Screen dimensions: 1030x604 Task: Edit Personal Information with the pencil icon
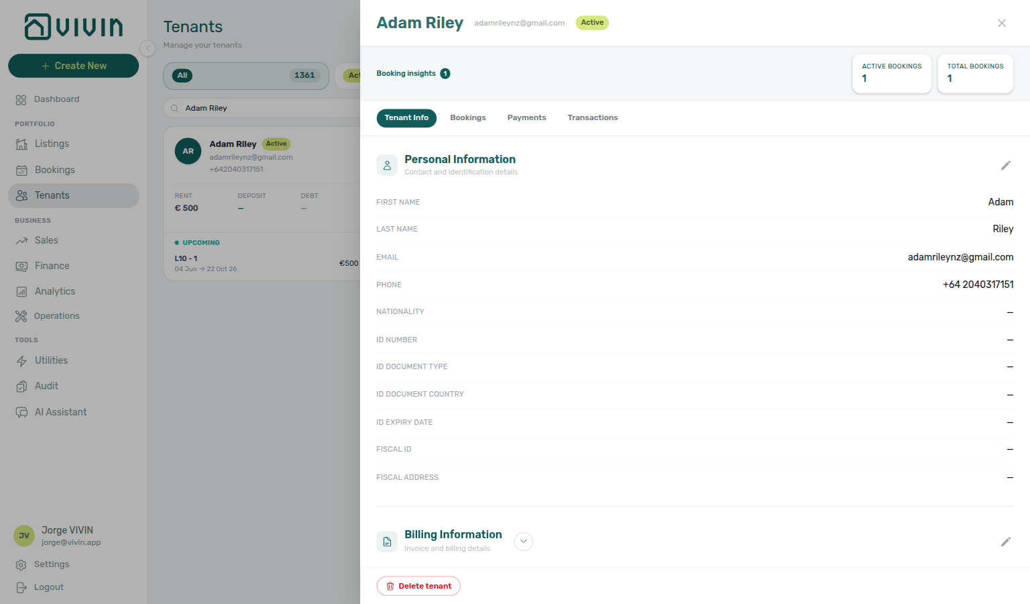click(1005, 165)
